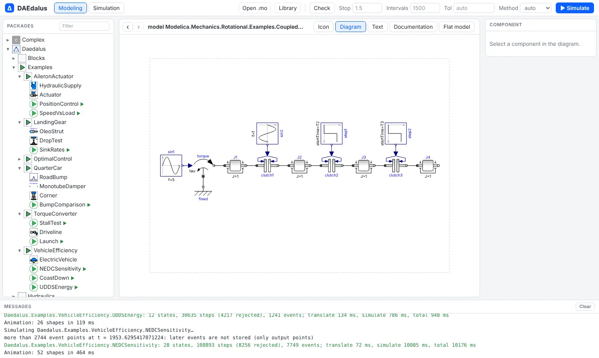This screenshot has height=358, width=599.
Task: Run the Launch example play arrow
Action: (x=62, y=241)
